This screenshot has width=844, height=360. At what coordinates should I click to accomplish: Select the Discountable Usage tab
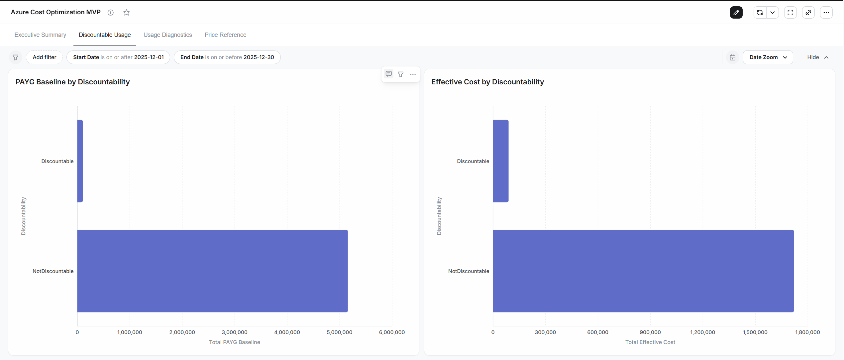(x=105, y=35)
